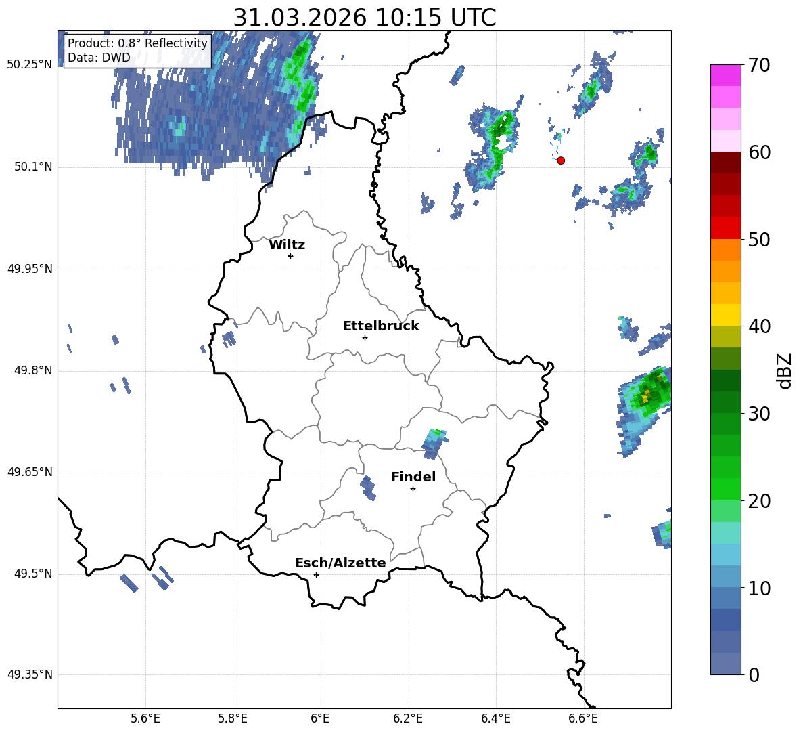Click the 49.8°N latitude label
Viewport: 801px width, 732px height.
coord(33,370)
